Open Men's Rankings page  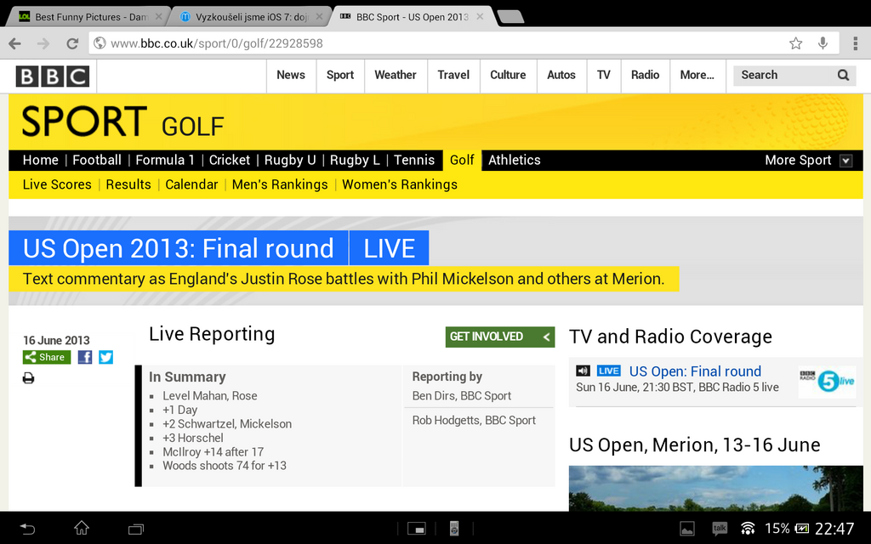click(279, 184)
